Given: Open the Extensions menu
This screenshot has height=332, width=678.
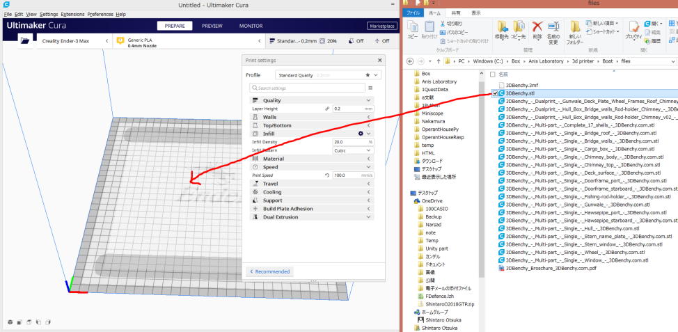Looking at the screenshot, I should click(72, 14).
